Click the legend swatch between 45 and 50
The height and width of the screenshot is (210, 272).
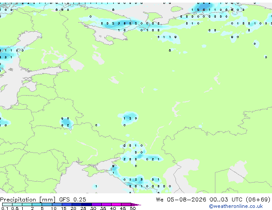pyautogui.click(x=126, y=204)
